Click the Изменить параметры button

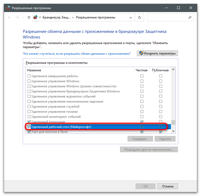pos(157,53)
